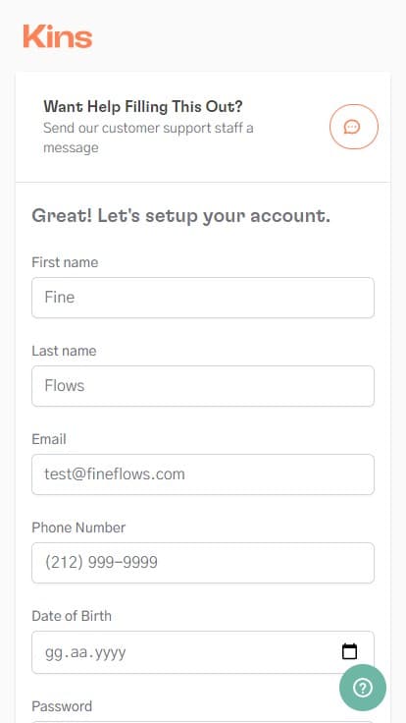The image size is (406, 723).
Task: Click the "Great! Let's setup your account." heading
Action: [180, 216]
